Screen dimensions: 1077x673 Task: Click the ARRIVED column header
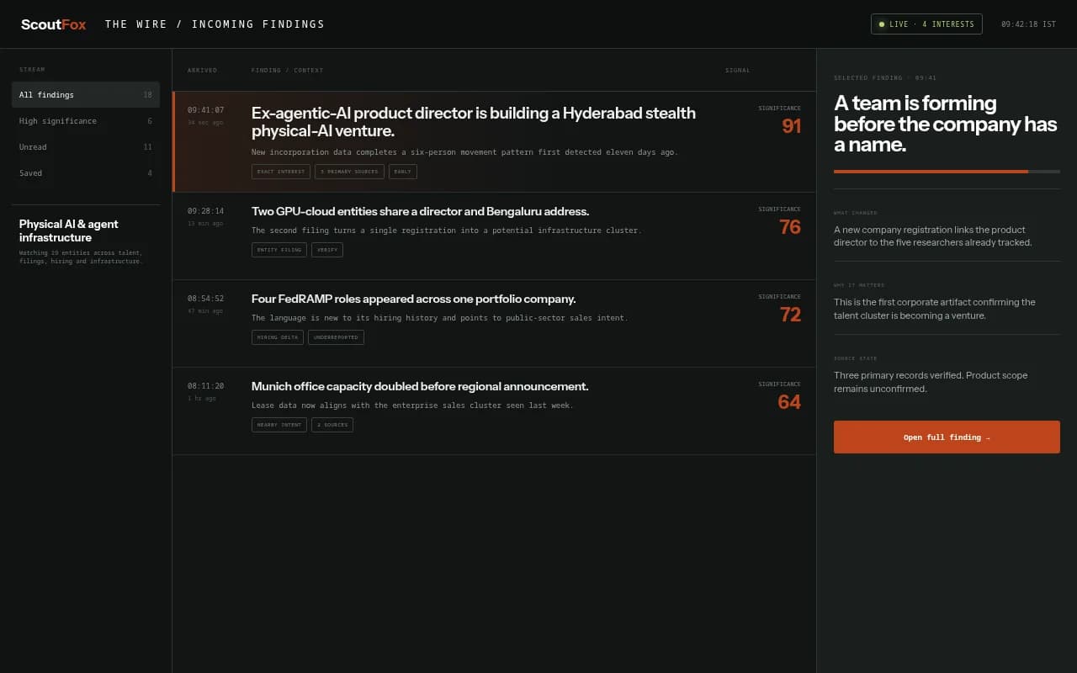[x=202, y=71]
